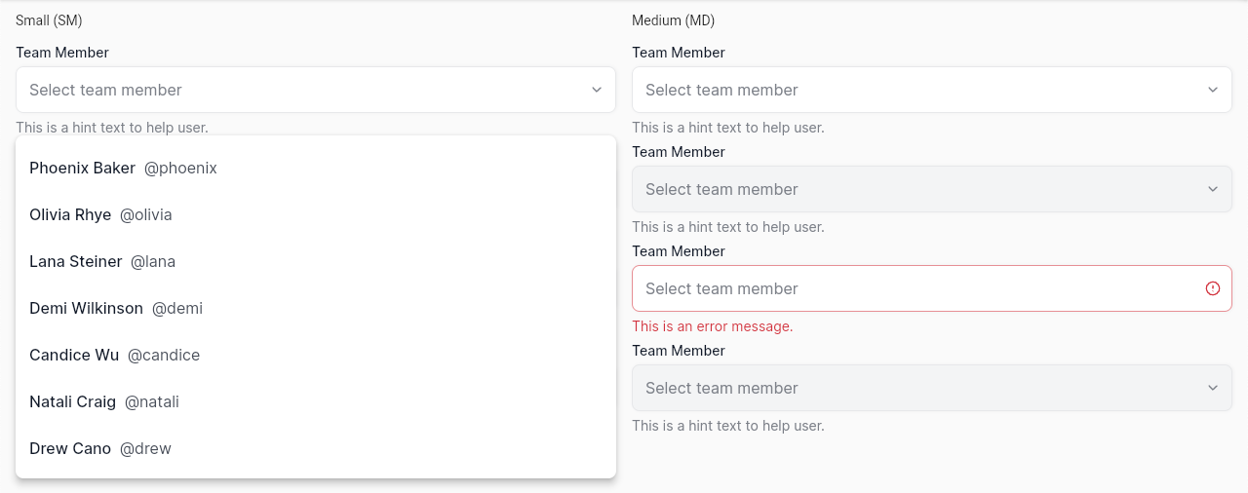This screenshot has width=1248, height=493.
Task: Click chevron icon of first Medium select
Action: click(x=1213, y=90)
